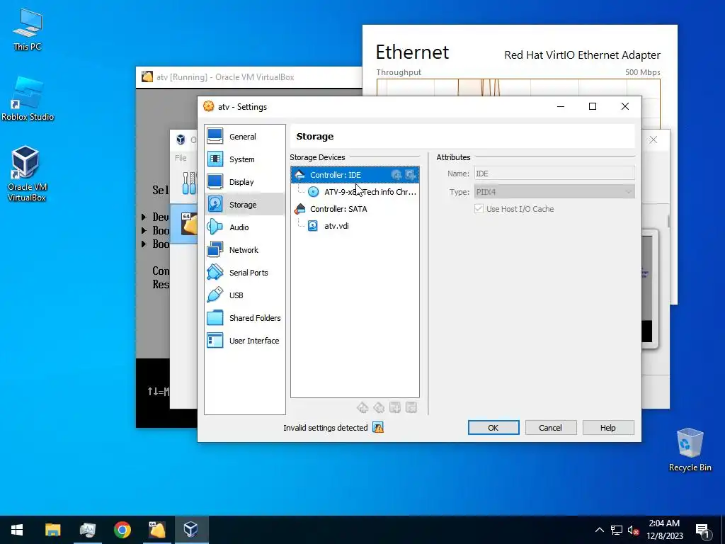Click the Storage Devices heading text
Image resolution: width=725 pixels, height=544 pixels.
coord(317,157)
